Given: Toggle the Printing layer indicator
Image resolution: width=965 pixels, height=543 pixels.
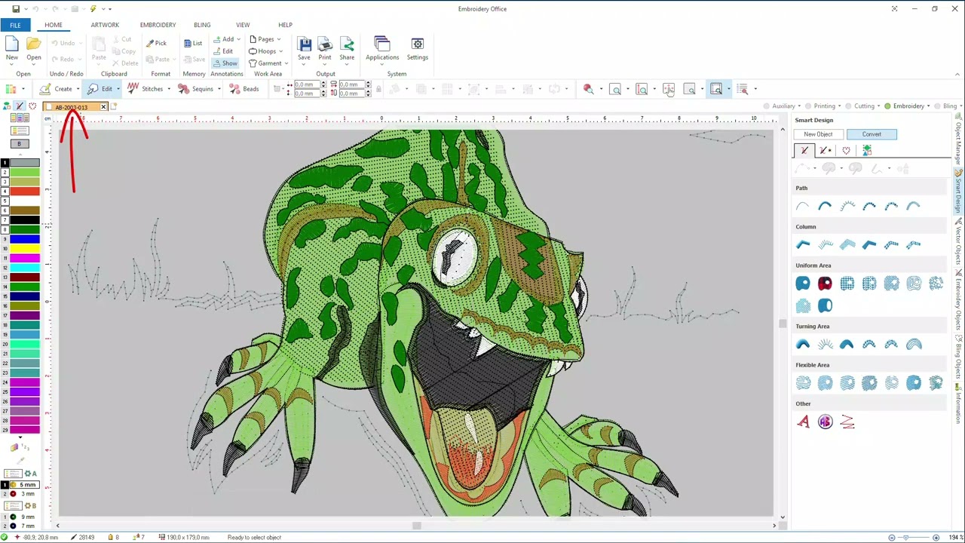Looking at the screenshot, I should [807, 106].
